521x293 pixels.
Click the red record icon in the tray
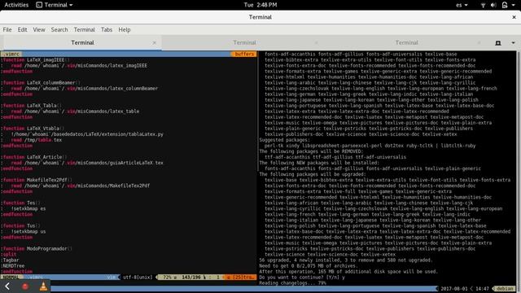point(25,286)
